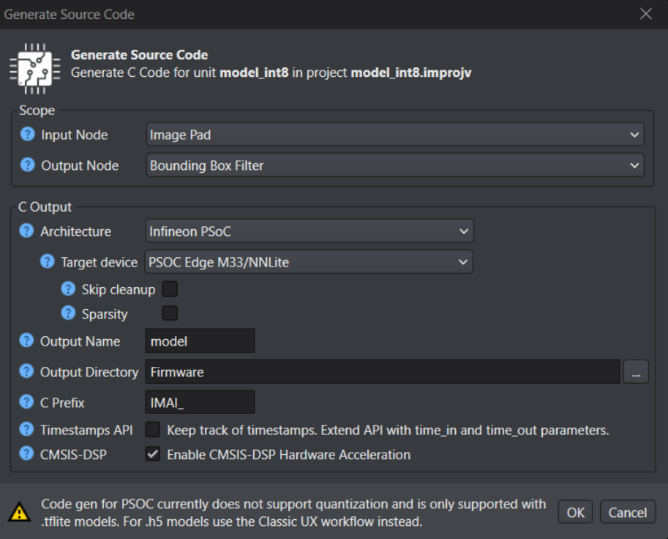Disable CMSIS-DSP Hardware Acceleration checkbox
This screenshot has height=539, width=668.
click(153, 455)
